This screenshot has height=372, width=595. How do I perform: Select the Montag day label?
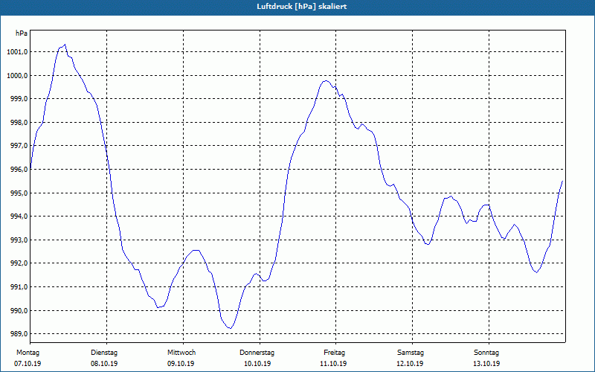coord(28,353)
